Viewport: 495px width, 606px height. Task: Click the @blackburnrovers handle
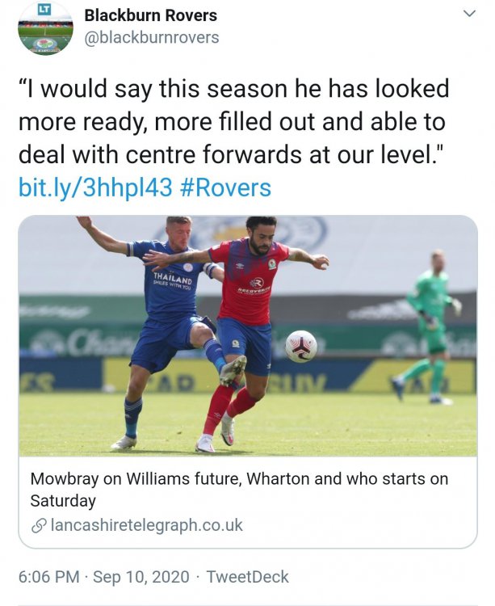152,37
